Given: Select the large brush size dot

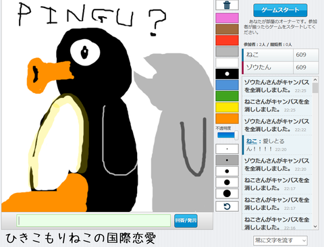Looking at the screenshot, I should click(227, 182).
